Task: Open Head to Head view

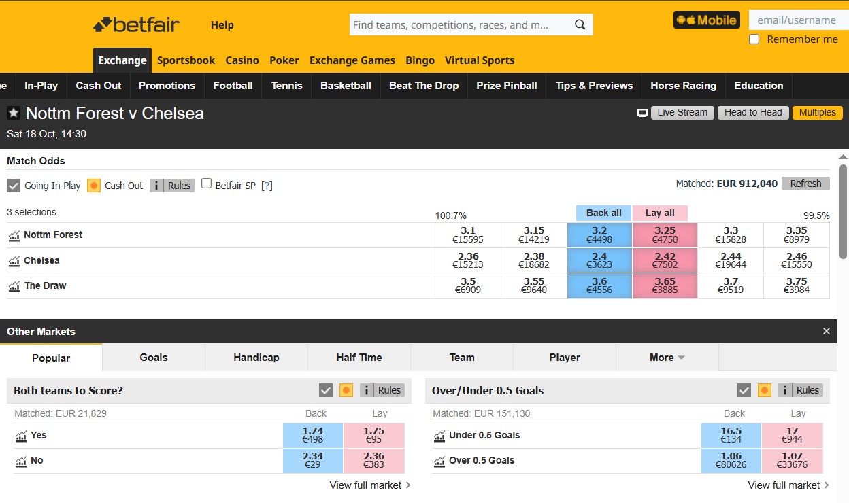Action: tap(752, 112)
